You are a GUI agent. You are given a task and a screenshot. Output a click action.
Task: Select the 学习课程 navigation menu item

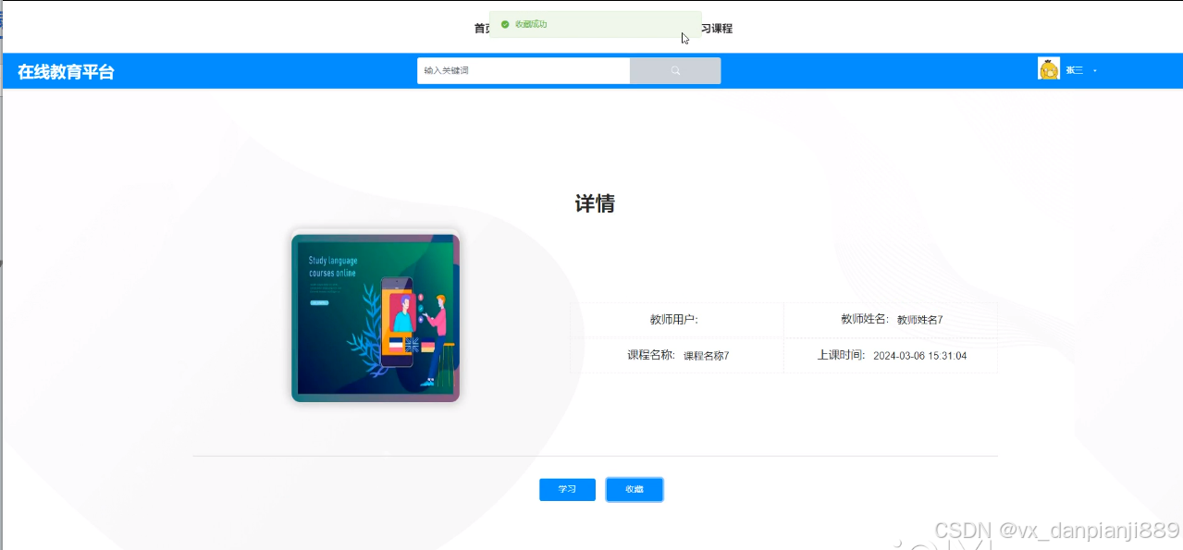(x=717, y=29)
